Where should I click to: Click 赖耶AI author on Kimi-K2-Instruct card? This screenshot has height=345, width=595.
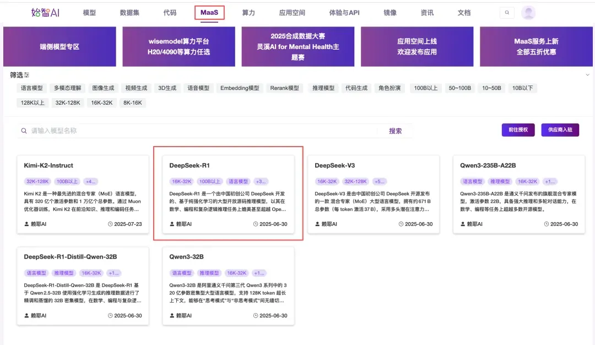pos(35,224)
